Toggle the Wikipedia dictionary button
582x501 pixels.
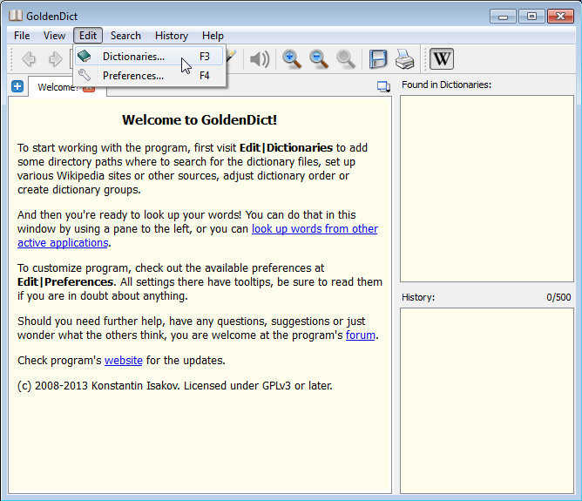pyautogui.click(x=443, y=59)
